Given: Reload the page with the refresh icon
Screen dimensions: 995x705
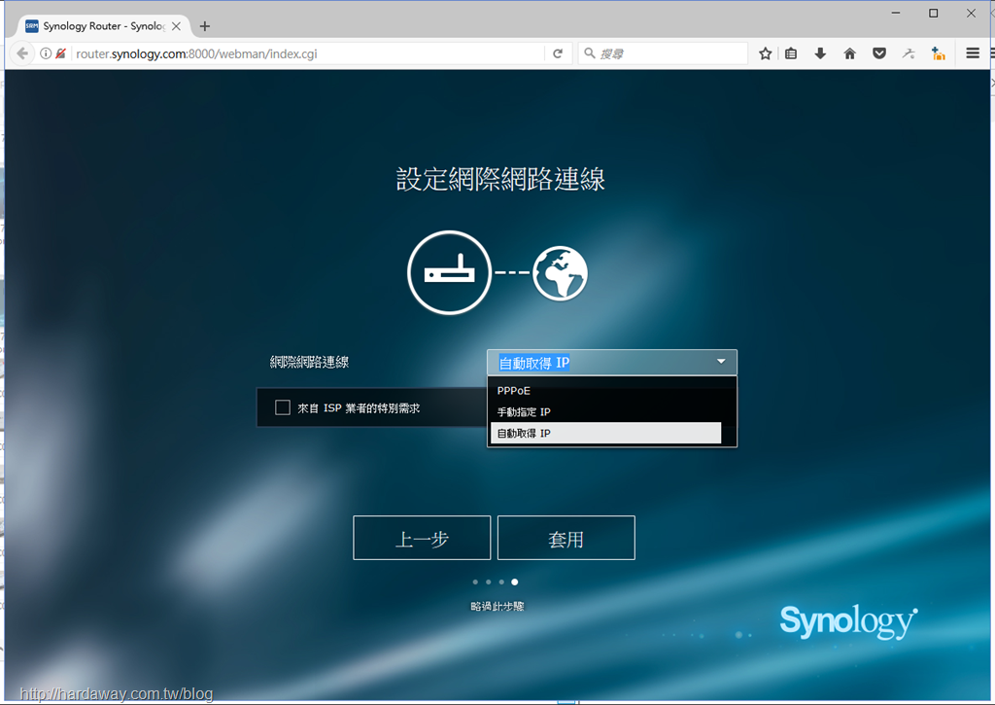Looking at the screenshot, I should pos(558,53).
